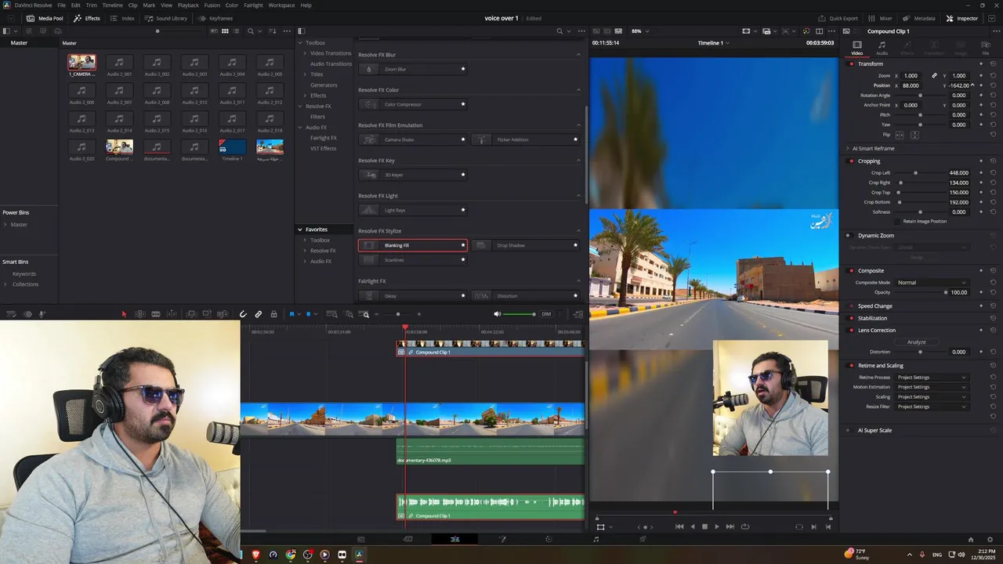Play the timeline in viewer
Image resolution: width=1003 pixels, height=564 pixels.
pos(717,526)
